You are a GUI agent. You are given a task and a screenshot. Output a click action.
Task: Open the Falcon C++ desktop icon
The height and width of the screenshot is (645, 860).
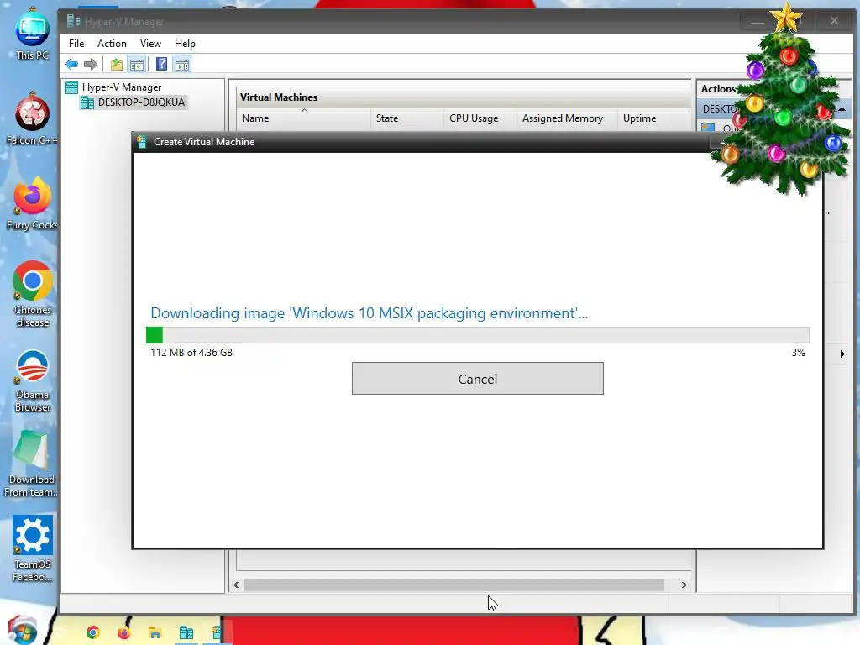[x=32, y=118]
